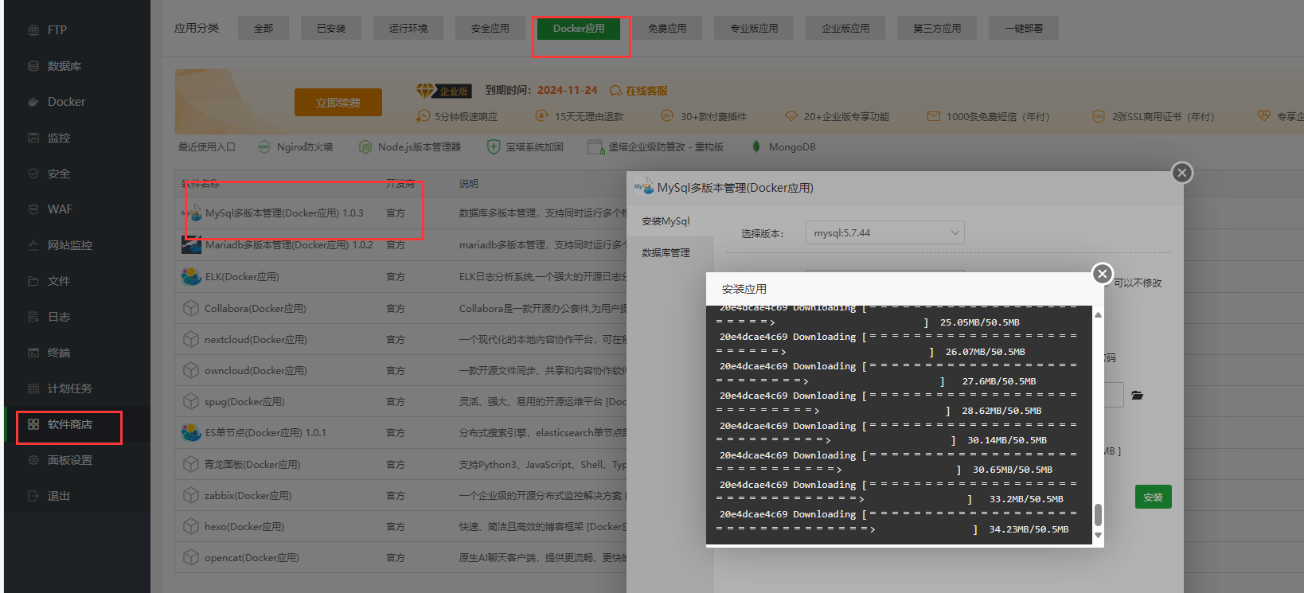This screenshot has height=593, width=1304.
Task: Select the 企业版应用 category tab
Action: tap(845, 28)
